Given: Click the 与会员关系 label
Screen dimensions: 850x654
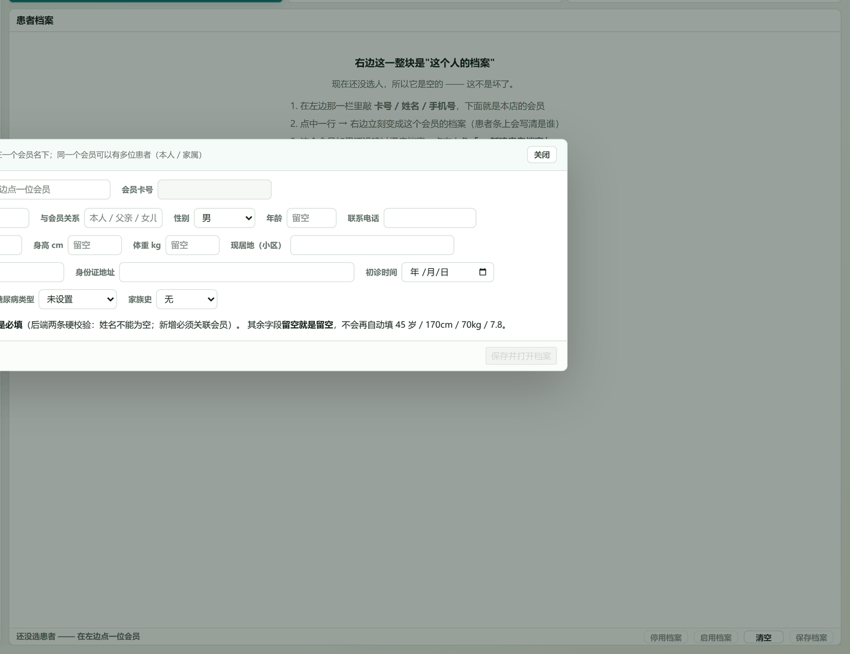Looking at the screenshot, I should [x=60, y=218].
